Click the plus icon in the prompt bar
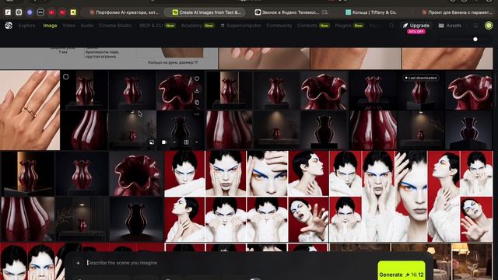The height and width of the screenshot is (280, 498). [78, 263]
